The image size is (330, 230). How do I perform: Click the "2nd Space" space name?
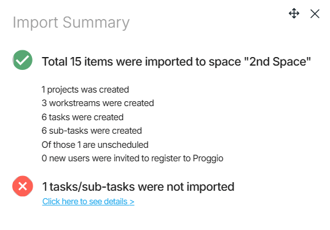coord(277,62)
